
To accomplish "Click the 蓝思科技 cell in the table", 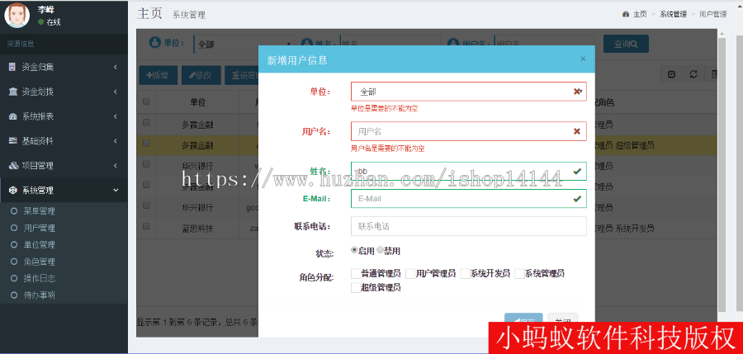I will 197,229.
